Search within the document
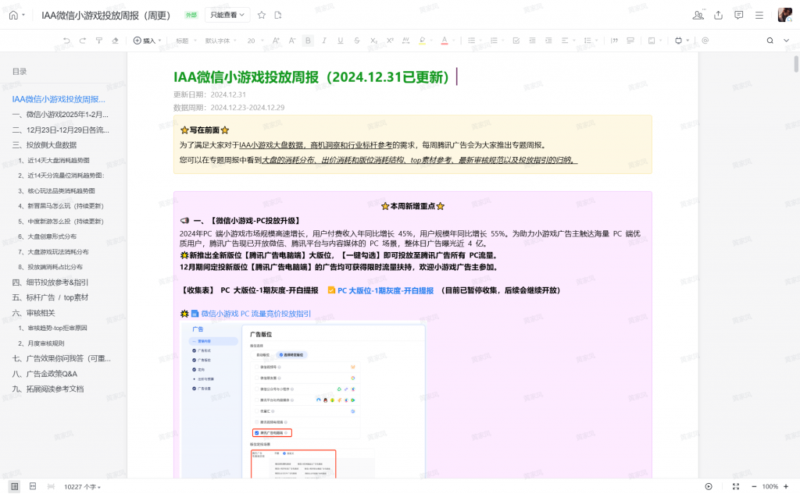 770,41
